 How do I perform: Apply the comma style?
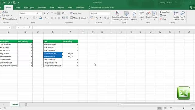coord(100,18)
